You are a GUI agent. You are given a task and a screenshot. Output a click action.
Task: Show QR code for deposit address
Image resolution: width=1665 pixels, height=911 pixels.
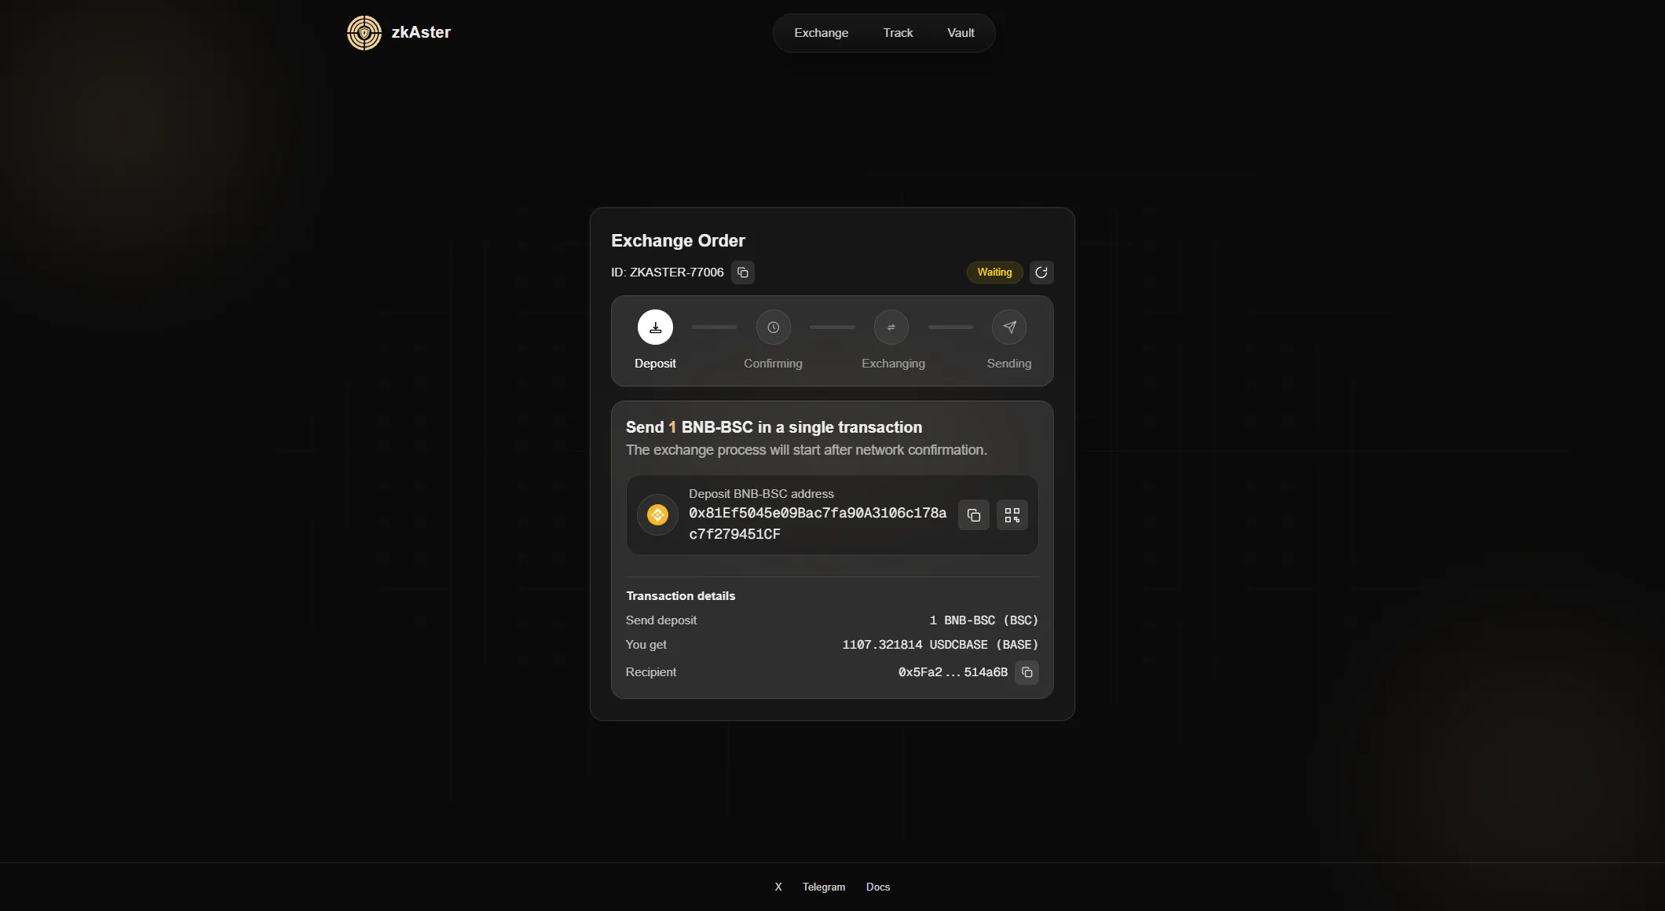tap(1012, 515)
